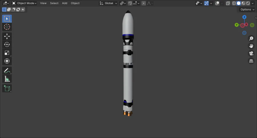Open the Options dropdown
Screen dimensions: 257x138
(x=247, y=9)
